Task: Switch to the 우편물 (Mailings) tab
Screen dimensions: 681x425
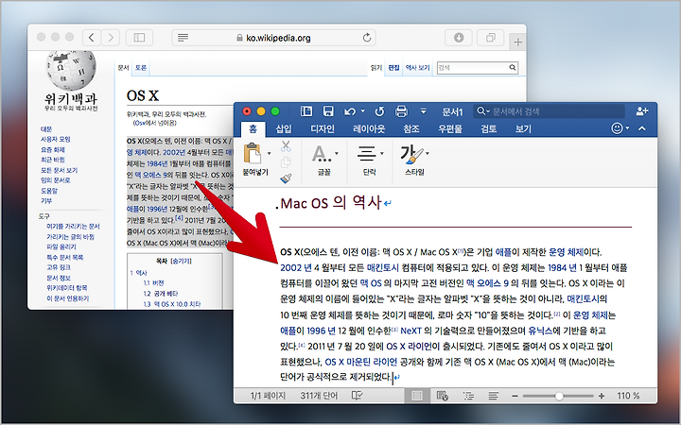Action: pyautogui.click(x=450, y=128)
